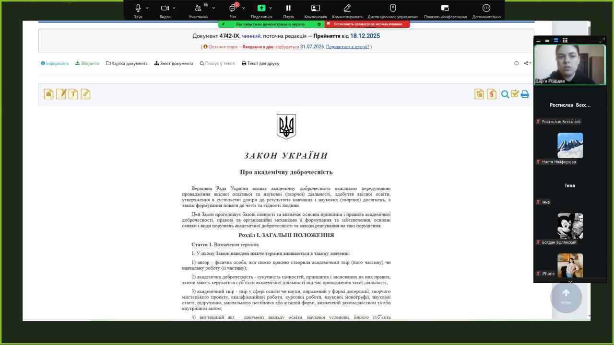Image resolution: width=614 pixels, height=345 pixels.
Task: Expand share options arrow beside Поделиться
Action: click(x=271, y=8)
